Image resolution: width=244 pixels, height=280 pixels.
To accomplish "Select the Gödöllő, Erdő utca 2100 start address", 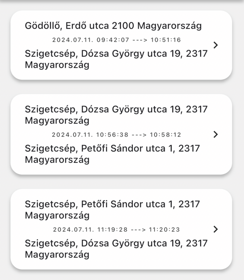I will point(113,26).
